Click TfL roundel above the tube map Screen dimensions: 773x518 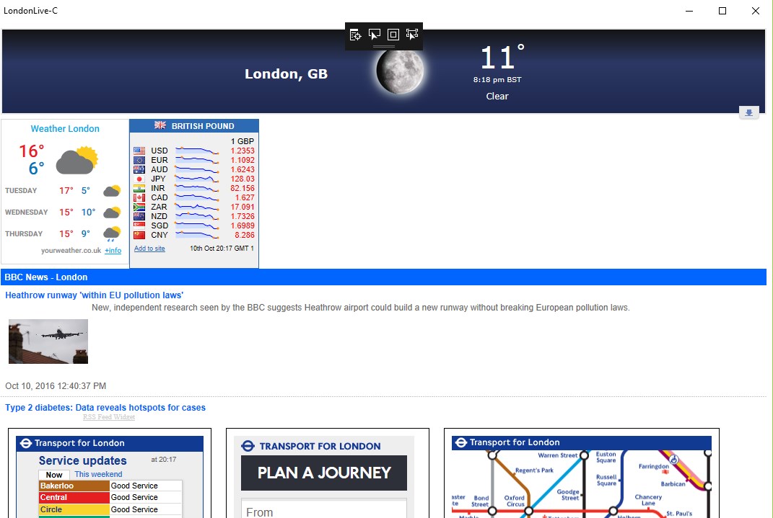coord(461,442)
